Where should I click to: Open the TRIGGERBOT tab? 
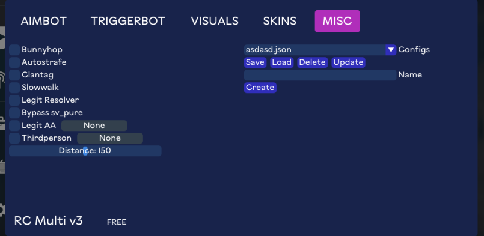[128, 21]
